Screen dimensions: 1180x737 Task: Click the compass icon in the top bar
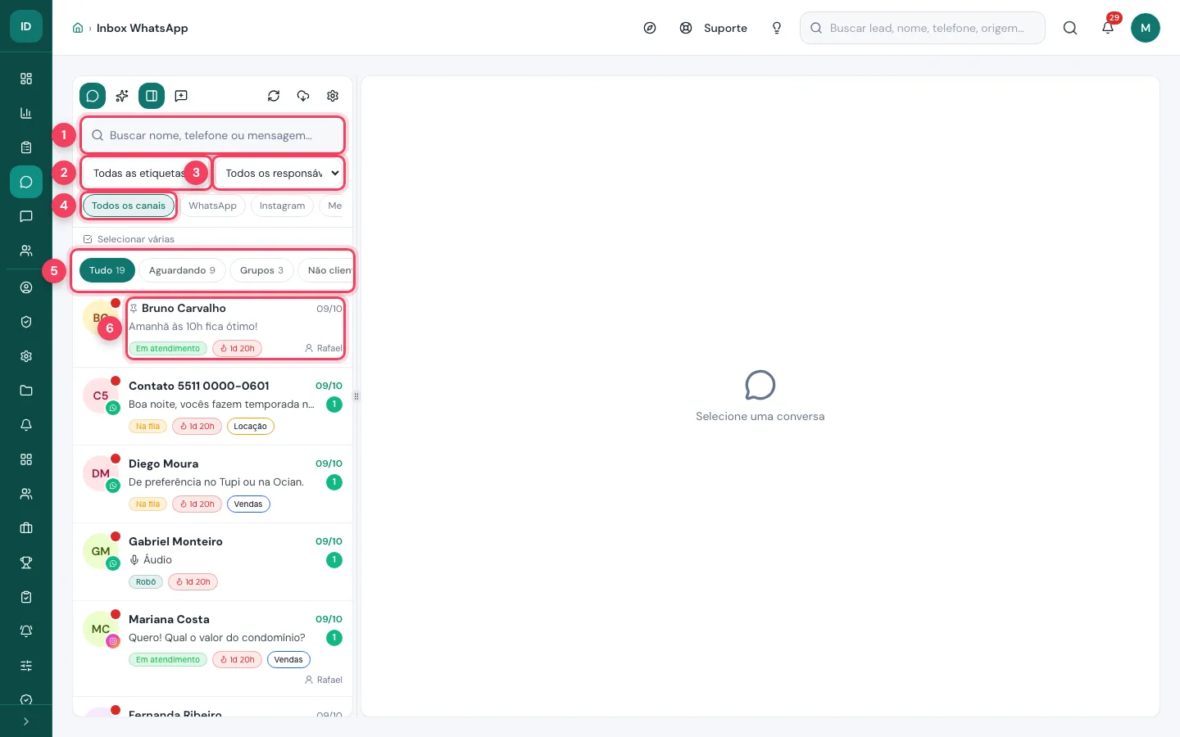click(x=650, y=28)
